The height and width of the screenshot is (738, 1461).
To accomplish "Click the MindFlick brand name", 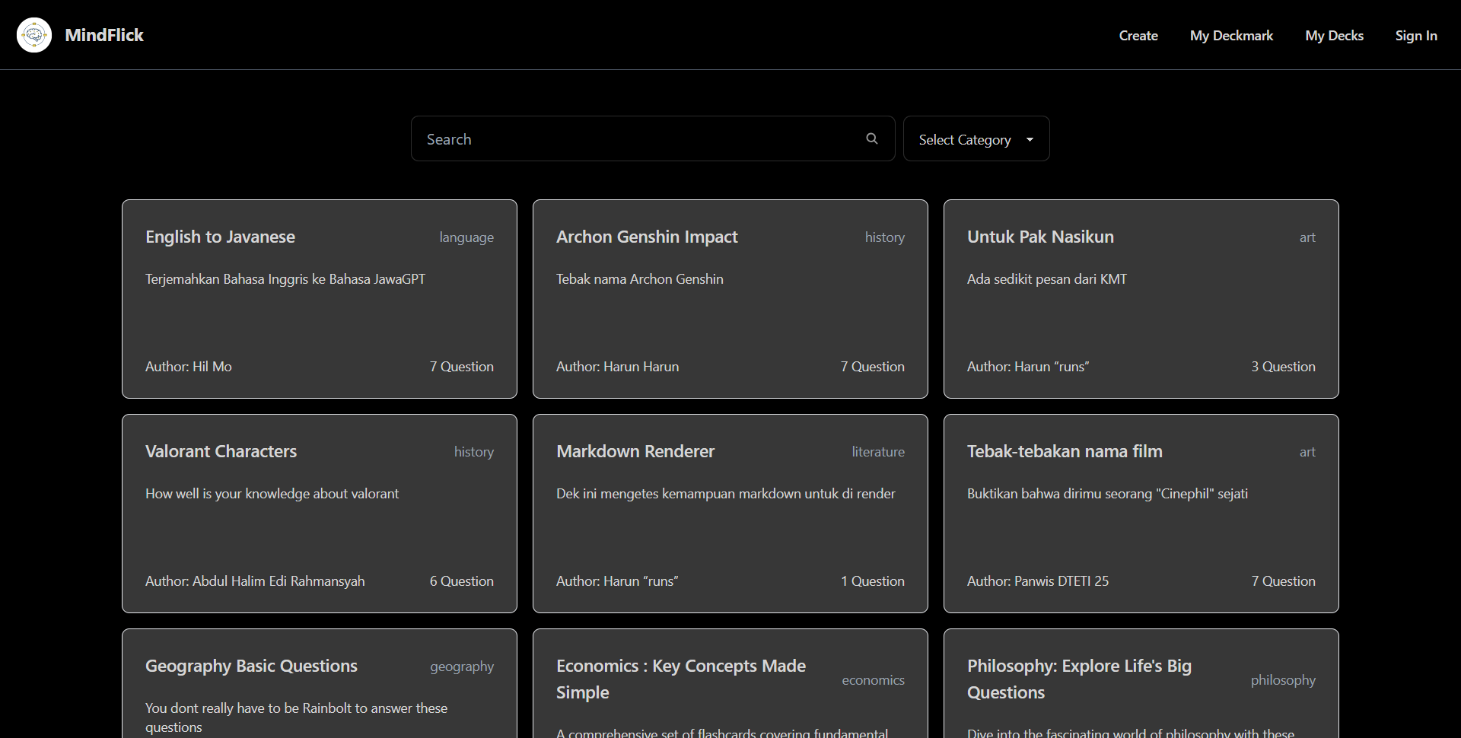I will click(x=104, y=35).
